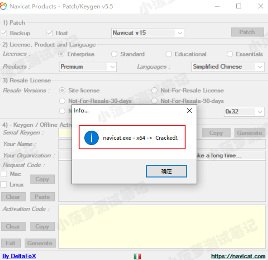Click inside the Activation Code text area

162,227
